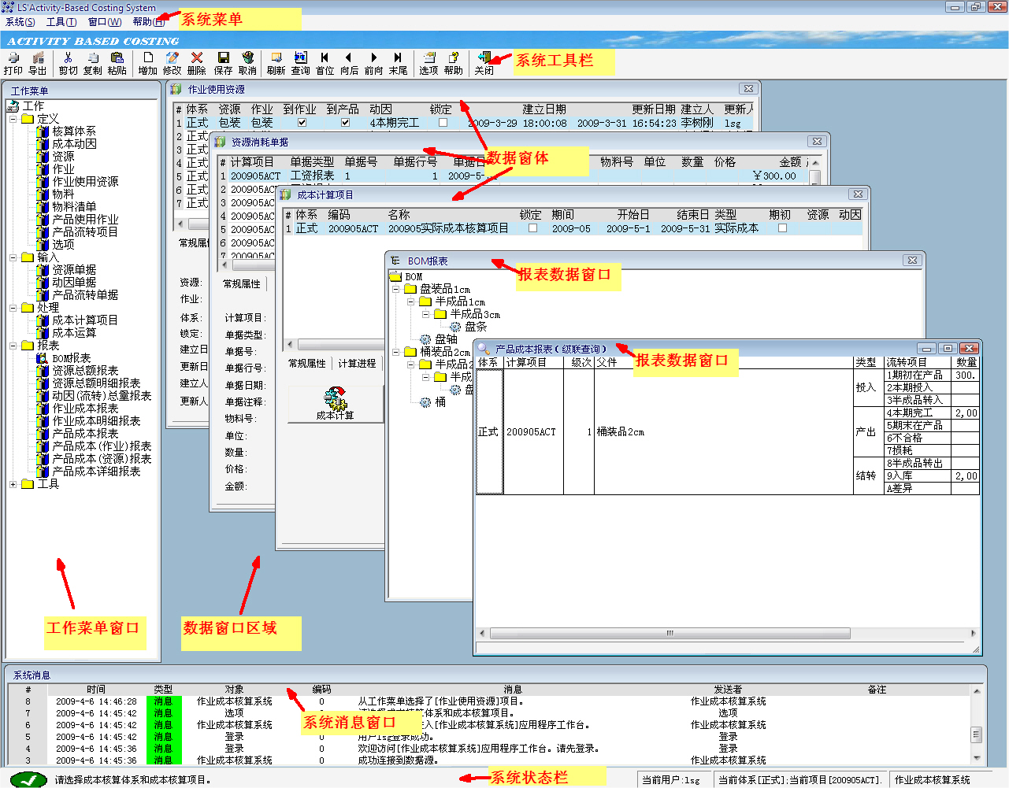Expand the 工具 folder in 工作菜单
Image resolution: width=1009 pixels, height=788 pixels.
click(x=14, y=483)
